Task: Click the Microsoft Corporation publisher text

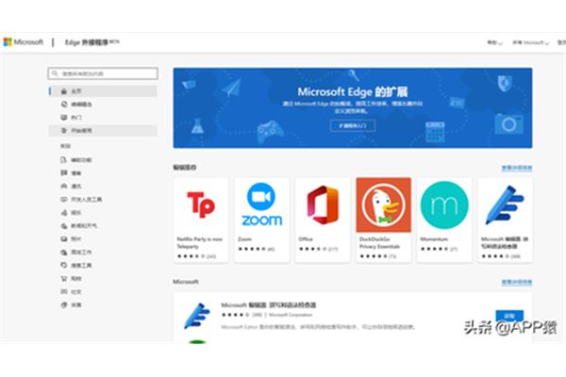Action: click(x=291, y=315)
